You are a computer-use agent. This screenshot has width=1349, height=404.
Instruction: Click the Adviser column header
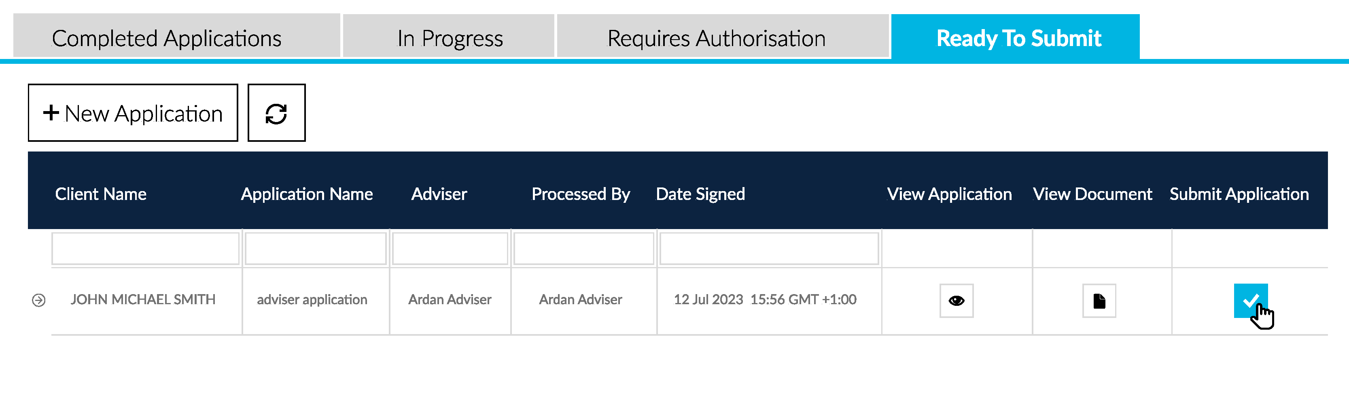click(x=438, y=194)
